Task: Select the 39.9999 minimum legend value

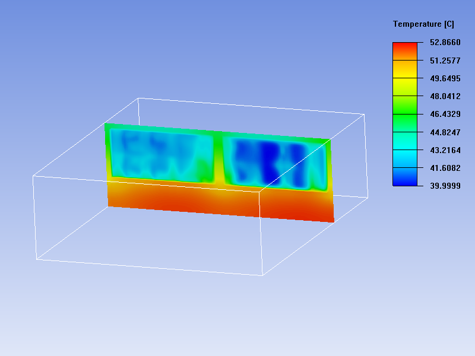Action: [445, 186]
